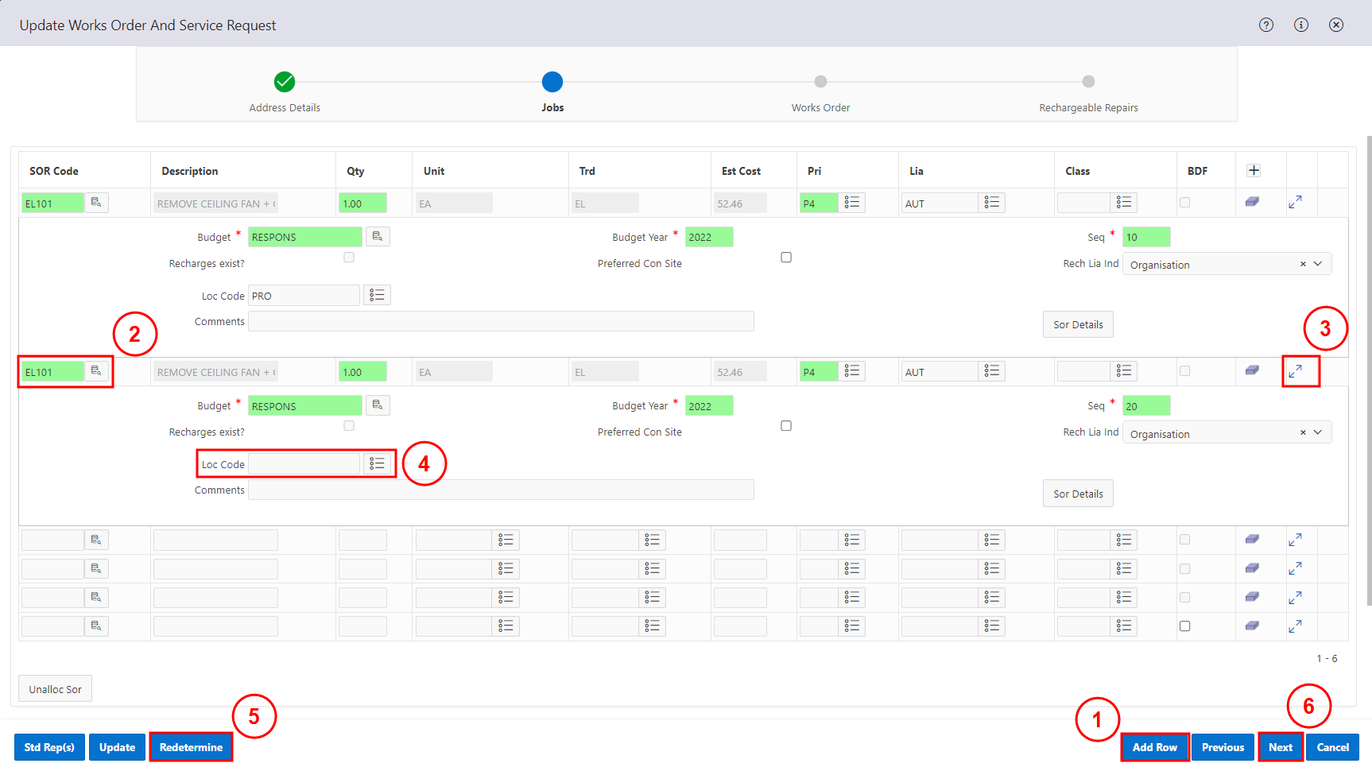1372x771 pixels.
Task: Open Trd list in first empty row
Action: pyautogui.click(x=653, y=540)
